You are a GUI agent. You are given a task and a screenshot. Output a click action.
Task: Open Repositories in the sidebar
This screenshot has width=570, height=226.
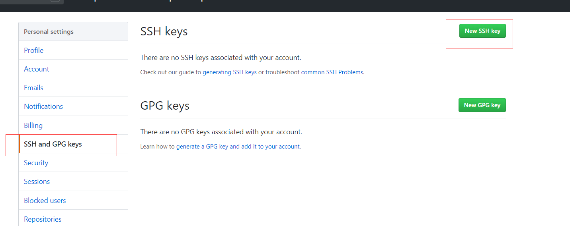(x=43, y=219)
